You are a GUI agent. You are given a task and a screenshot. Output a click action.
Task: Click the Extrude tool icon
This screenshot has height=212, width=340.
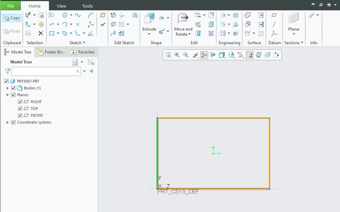pyautogui.click(x=149, y=18)
